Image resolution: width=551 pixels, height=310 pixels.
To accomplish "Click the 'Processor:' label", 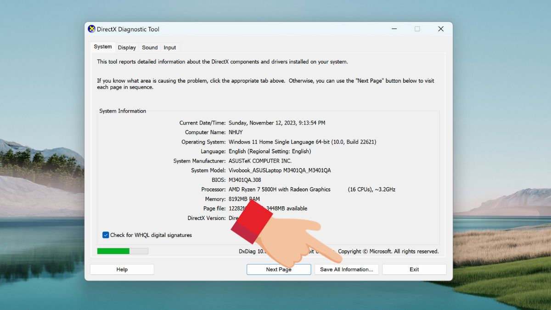I will [x=214, y=190].
